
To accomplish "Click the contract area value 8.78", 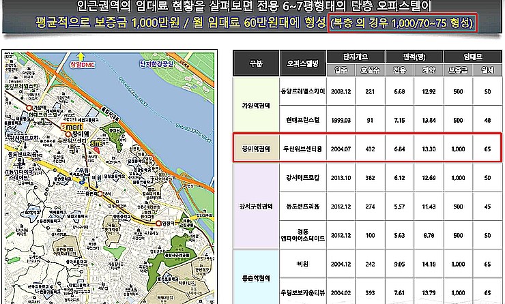I will 429,235.
